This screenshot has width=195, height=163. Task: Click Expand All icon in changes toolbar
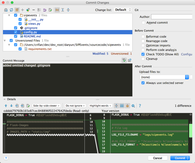pos(63,10)
